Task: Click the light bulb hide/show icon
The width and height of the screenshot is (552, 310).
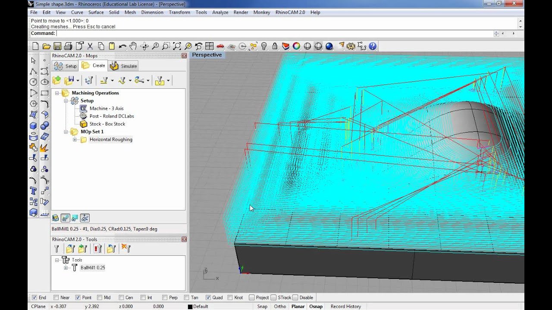Action: point(264,46)
